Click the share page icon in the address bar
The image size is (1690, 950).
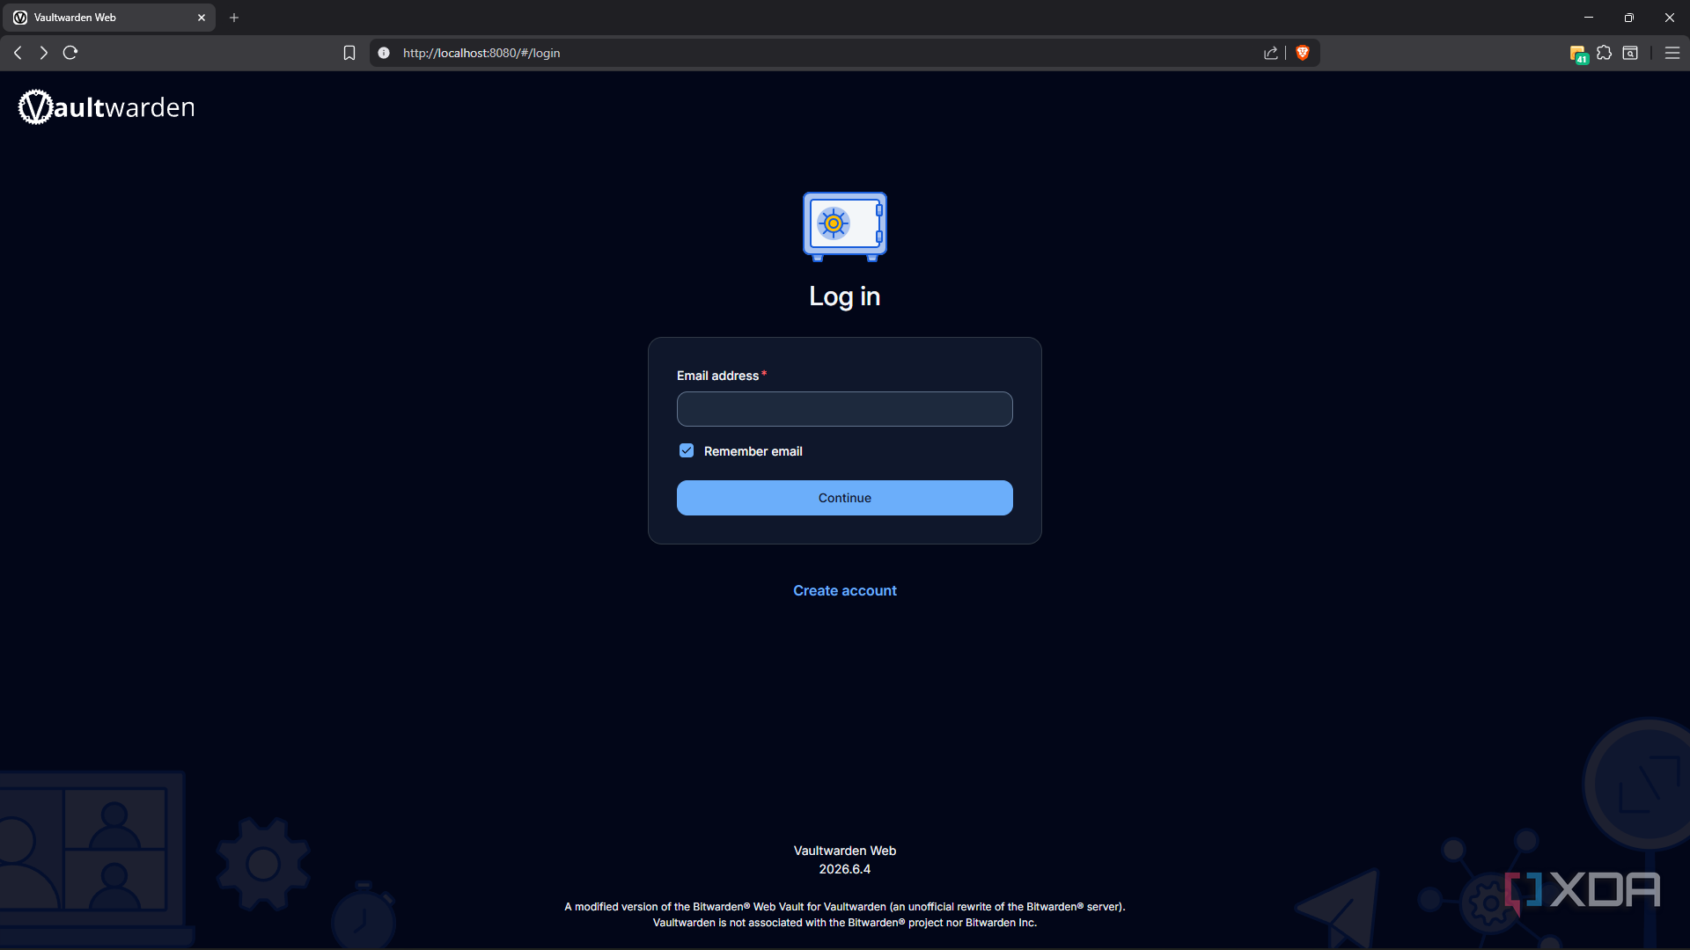tap(1270, 53)
